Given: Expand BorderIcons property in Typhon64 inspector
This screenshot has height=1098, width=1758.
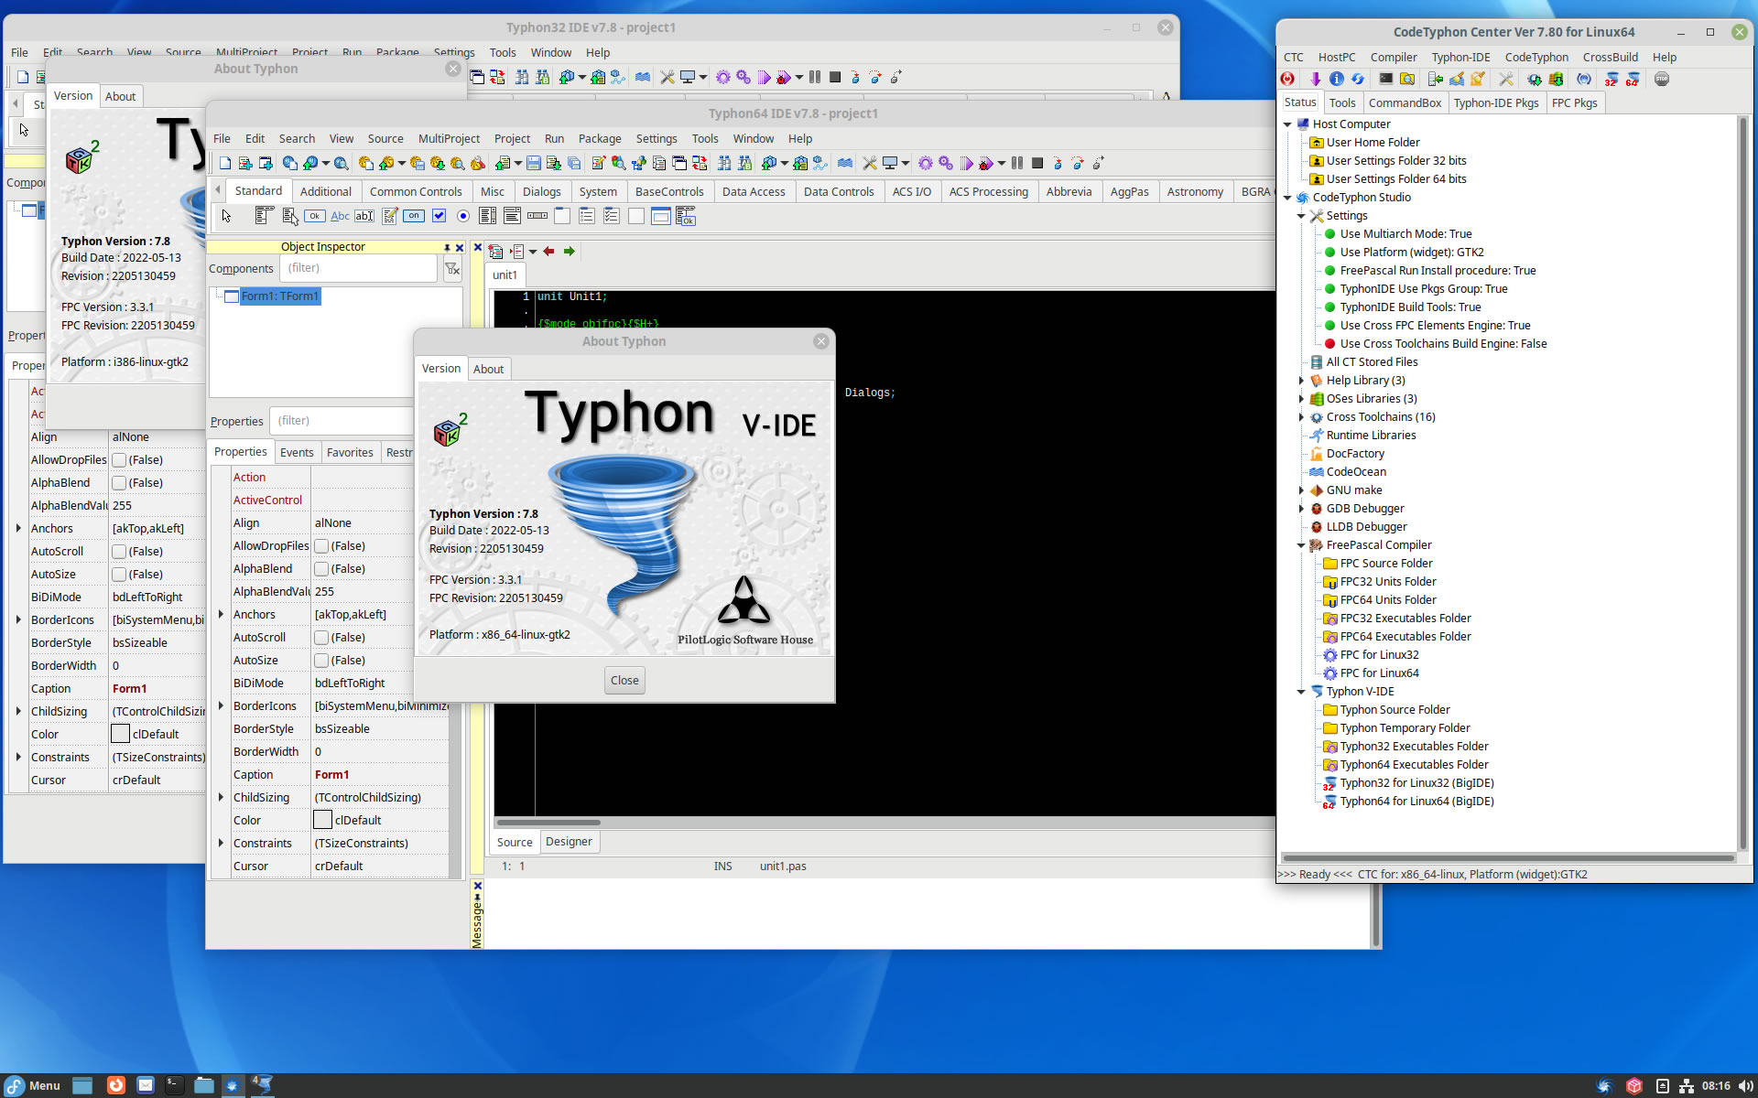Looking at the screenshot, I should click(221, 706).
